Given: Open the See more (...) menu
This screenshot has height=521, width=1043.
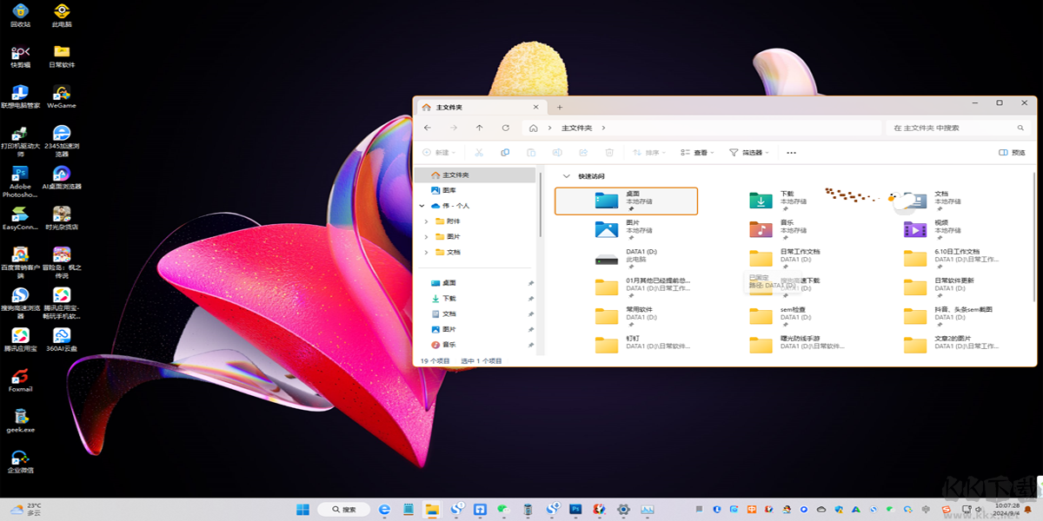Looking at the screenshot, I should (790, 152).
